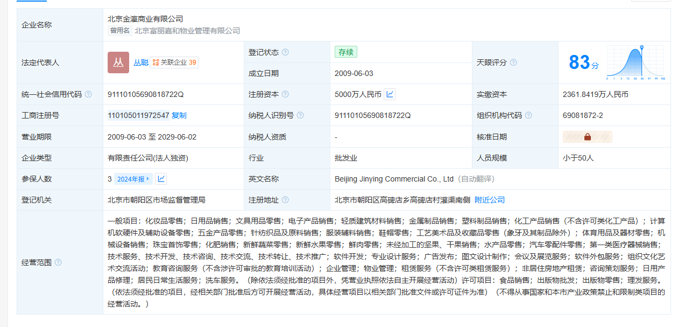Open the 附近公司 nearby companies link
Image resolution: width=678 pixels, height=327 pixels.
(490, 200)
